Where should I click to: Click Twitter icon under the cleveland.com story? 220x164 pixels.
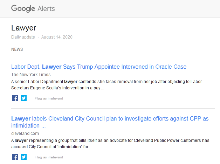(x=24, y=157)
